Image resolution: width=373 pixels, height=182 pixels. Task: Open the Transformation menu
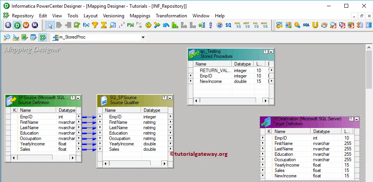click(171, 16)
